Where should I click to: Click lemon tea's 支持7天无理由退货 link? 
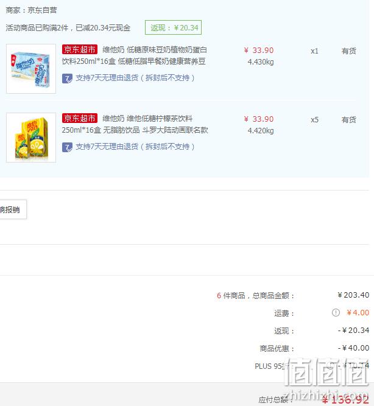pyautogui.click(x=135, y=147)
